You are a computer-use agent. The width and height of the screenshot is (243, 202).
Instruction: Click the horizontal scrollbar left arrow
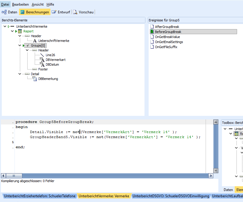click(3, 176)
